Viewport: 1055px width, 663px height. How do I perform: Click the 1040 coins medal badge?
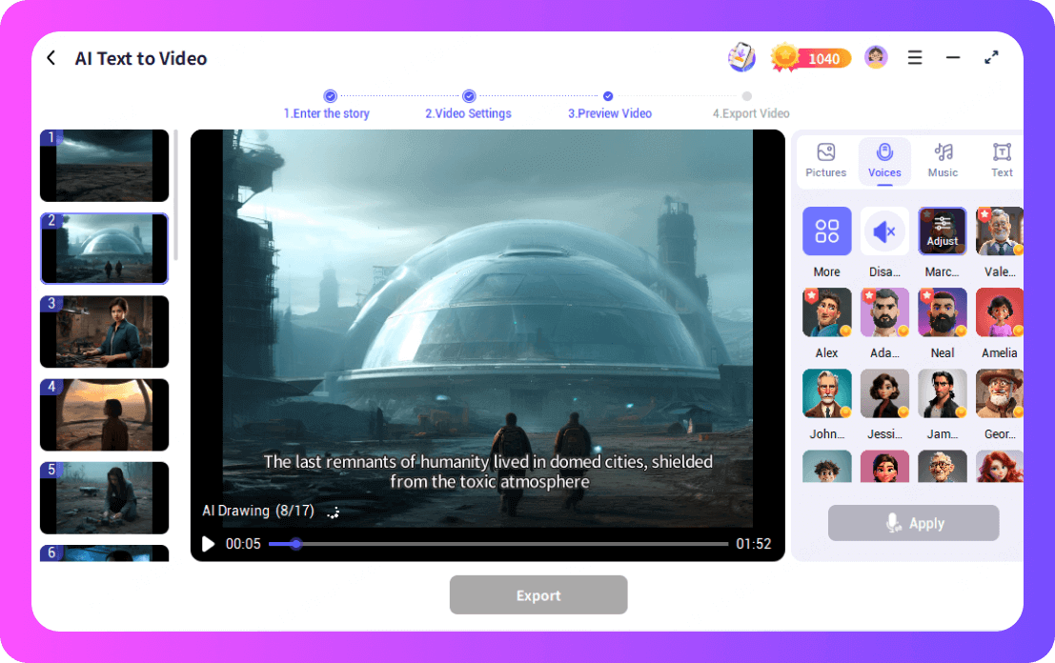811,58
